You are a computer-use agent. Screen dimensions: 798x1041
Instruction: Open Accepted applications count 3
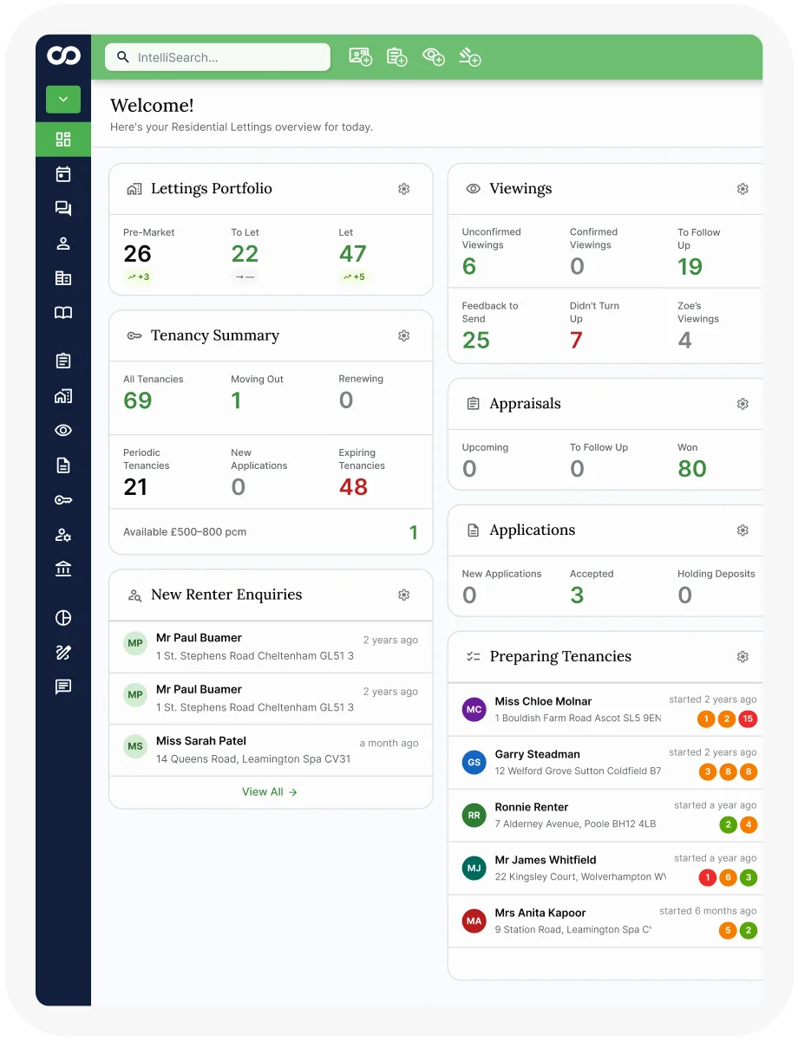click(577, 595)
